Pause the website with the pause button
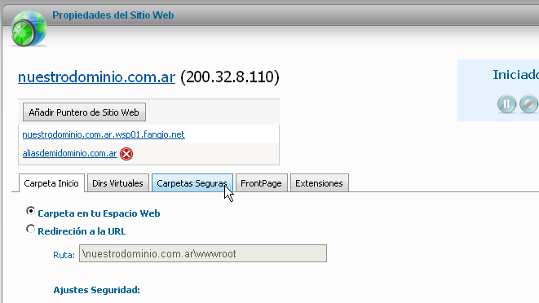This screenshot has width=539, height=303. [x=506, y=104]
